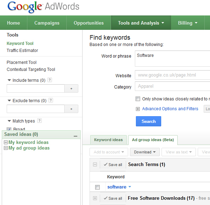Open the Tools and Analysis menu

(141, 23)
